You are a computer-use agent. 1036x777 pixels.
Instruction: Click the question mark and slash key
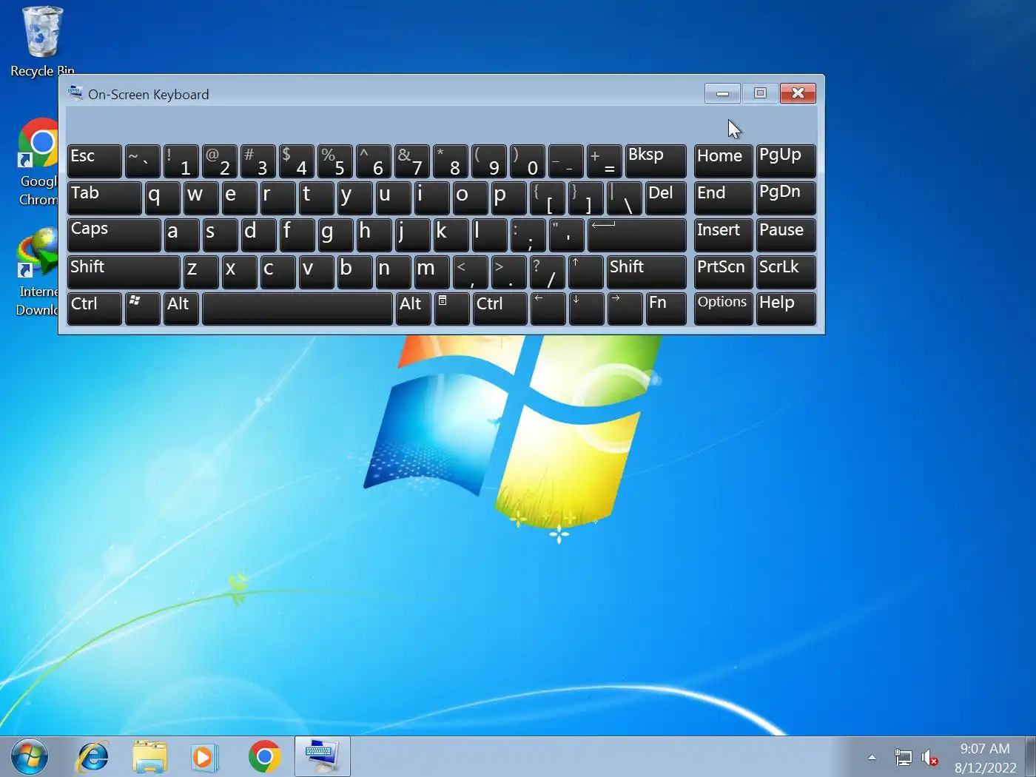[x=547, y=272]
